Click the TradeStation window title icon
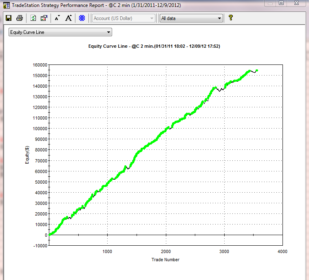This screenshot has height=280, width=309. click(x=6, y=5)
